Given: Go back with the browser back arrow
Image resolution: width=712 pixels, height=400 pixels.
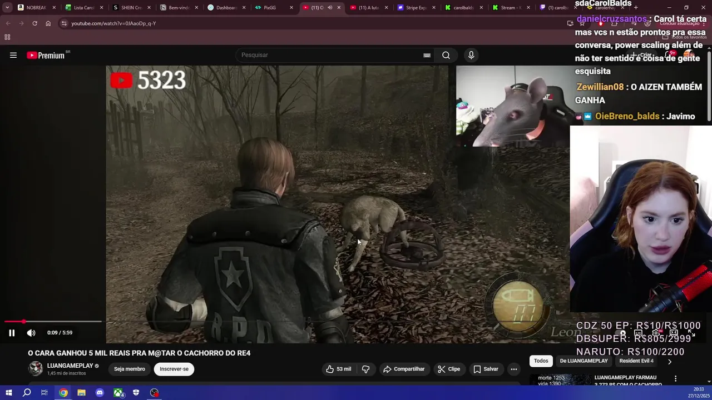Looking at the screenshot, I should (8, 23).
